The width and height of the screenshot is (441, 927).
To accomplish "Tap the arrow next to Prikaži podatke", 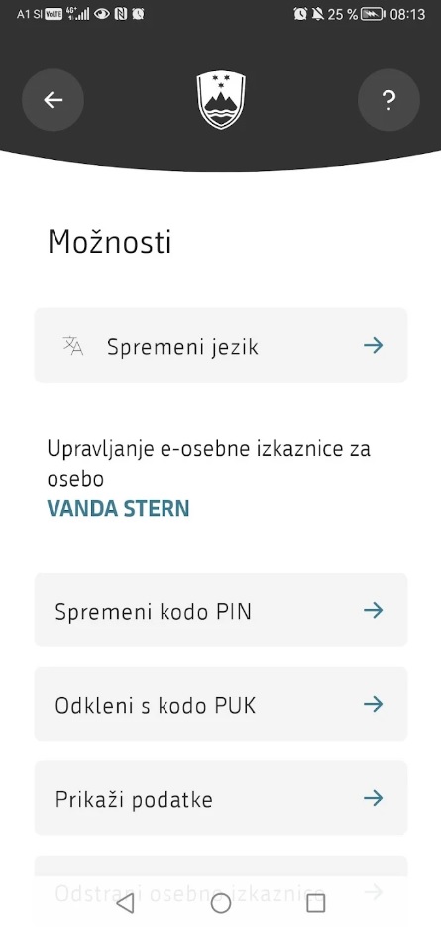I will tap(373, 799).
